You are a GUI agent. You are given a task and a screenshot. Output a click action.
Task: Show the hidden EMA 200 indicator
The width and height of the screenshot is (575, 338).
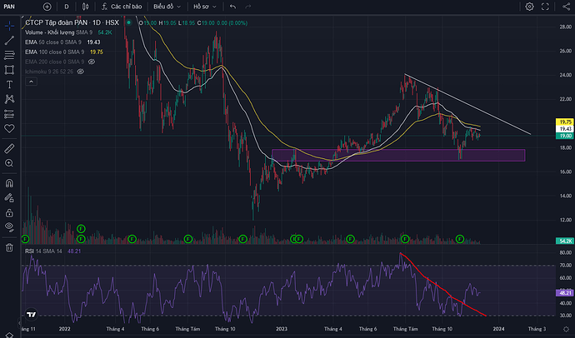(x=92, y=62)
